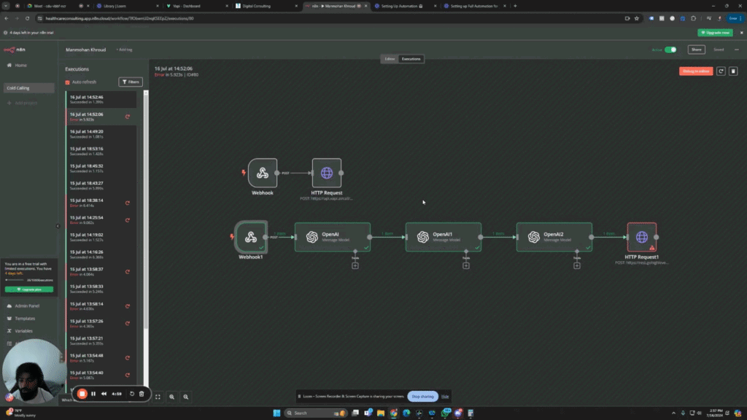Add a tool under the OpenAI node
Viewport: 747px width, 420px height.
[355, 265]
